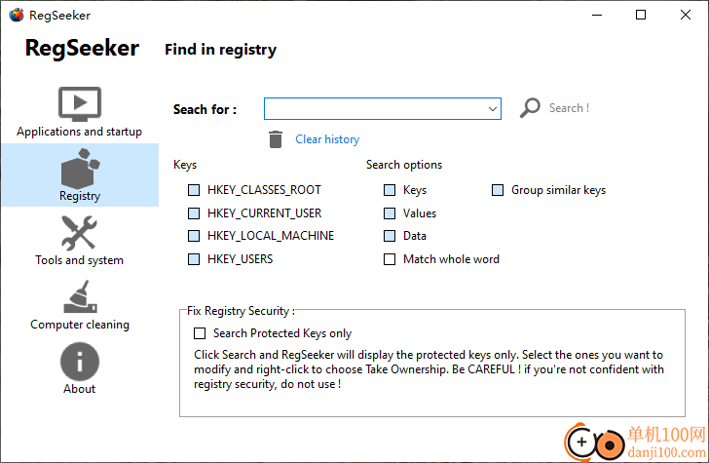Enable the Keys search option checkbox
This screenshot has height=463, width=709.
point(390,190)
